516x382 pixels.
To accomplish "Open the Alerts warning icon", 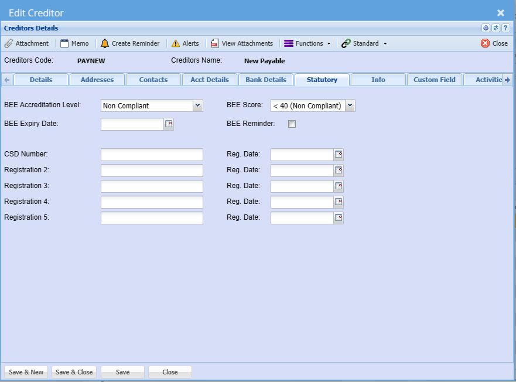I will 176,43.
